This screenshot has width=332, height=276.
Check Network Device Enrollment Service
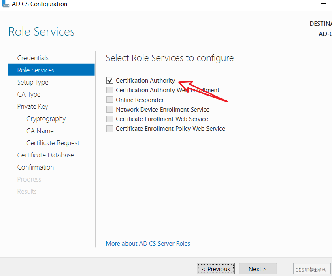coord(110,109)
